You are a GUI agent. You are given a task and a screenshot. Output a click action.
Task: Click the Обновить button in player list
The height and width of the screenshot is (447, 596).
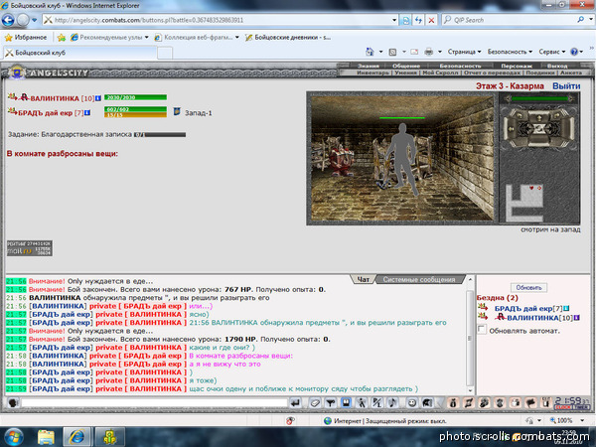(528, 287)
